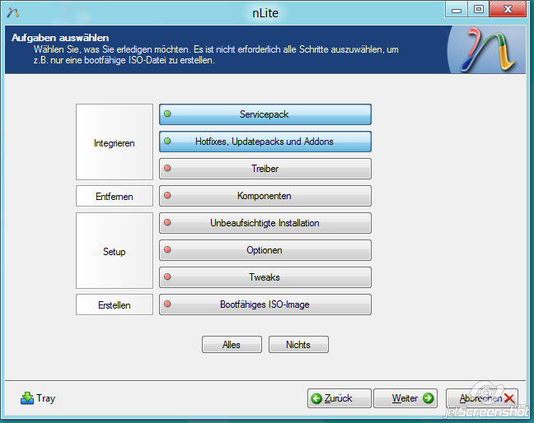
Task: Enable Unbeaufsichtigte Installation task
Action: click(265, 223)
